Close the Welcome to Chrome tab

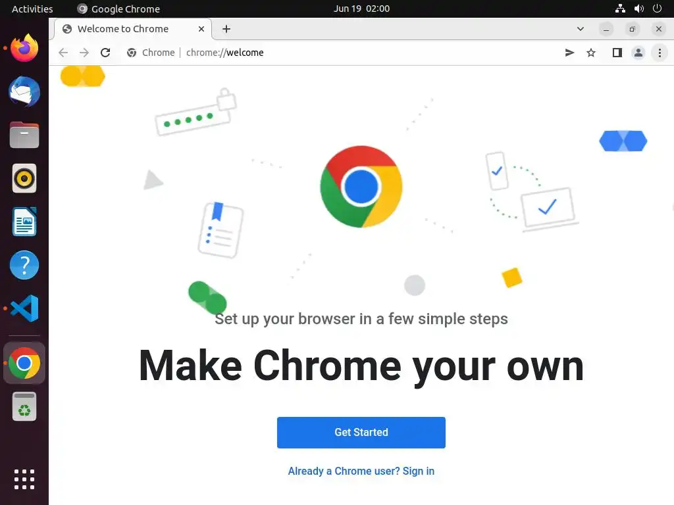click(x=201, y=29)
